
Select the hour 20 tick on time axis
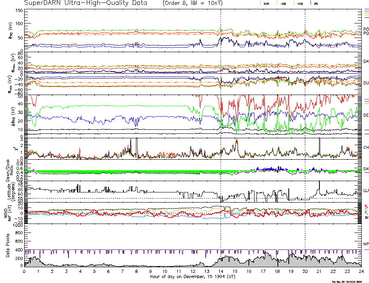305,272
